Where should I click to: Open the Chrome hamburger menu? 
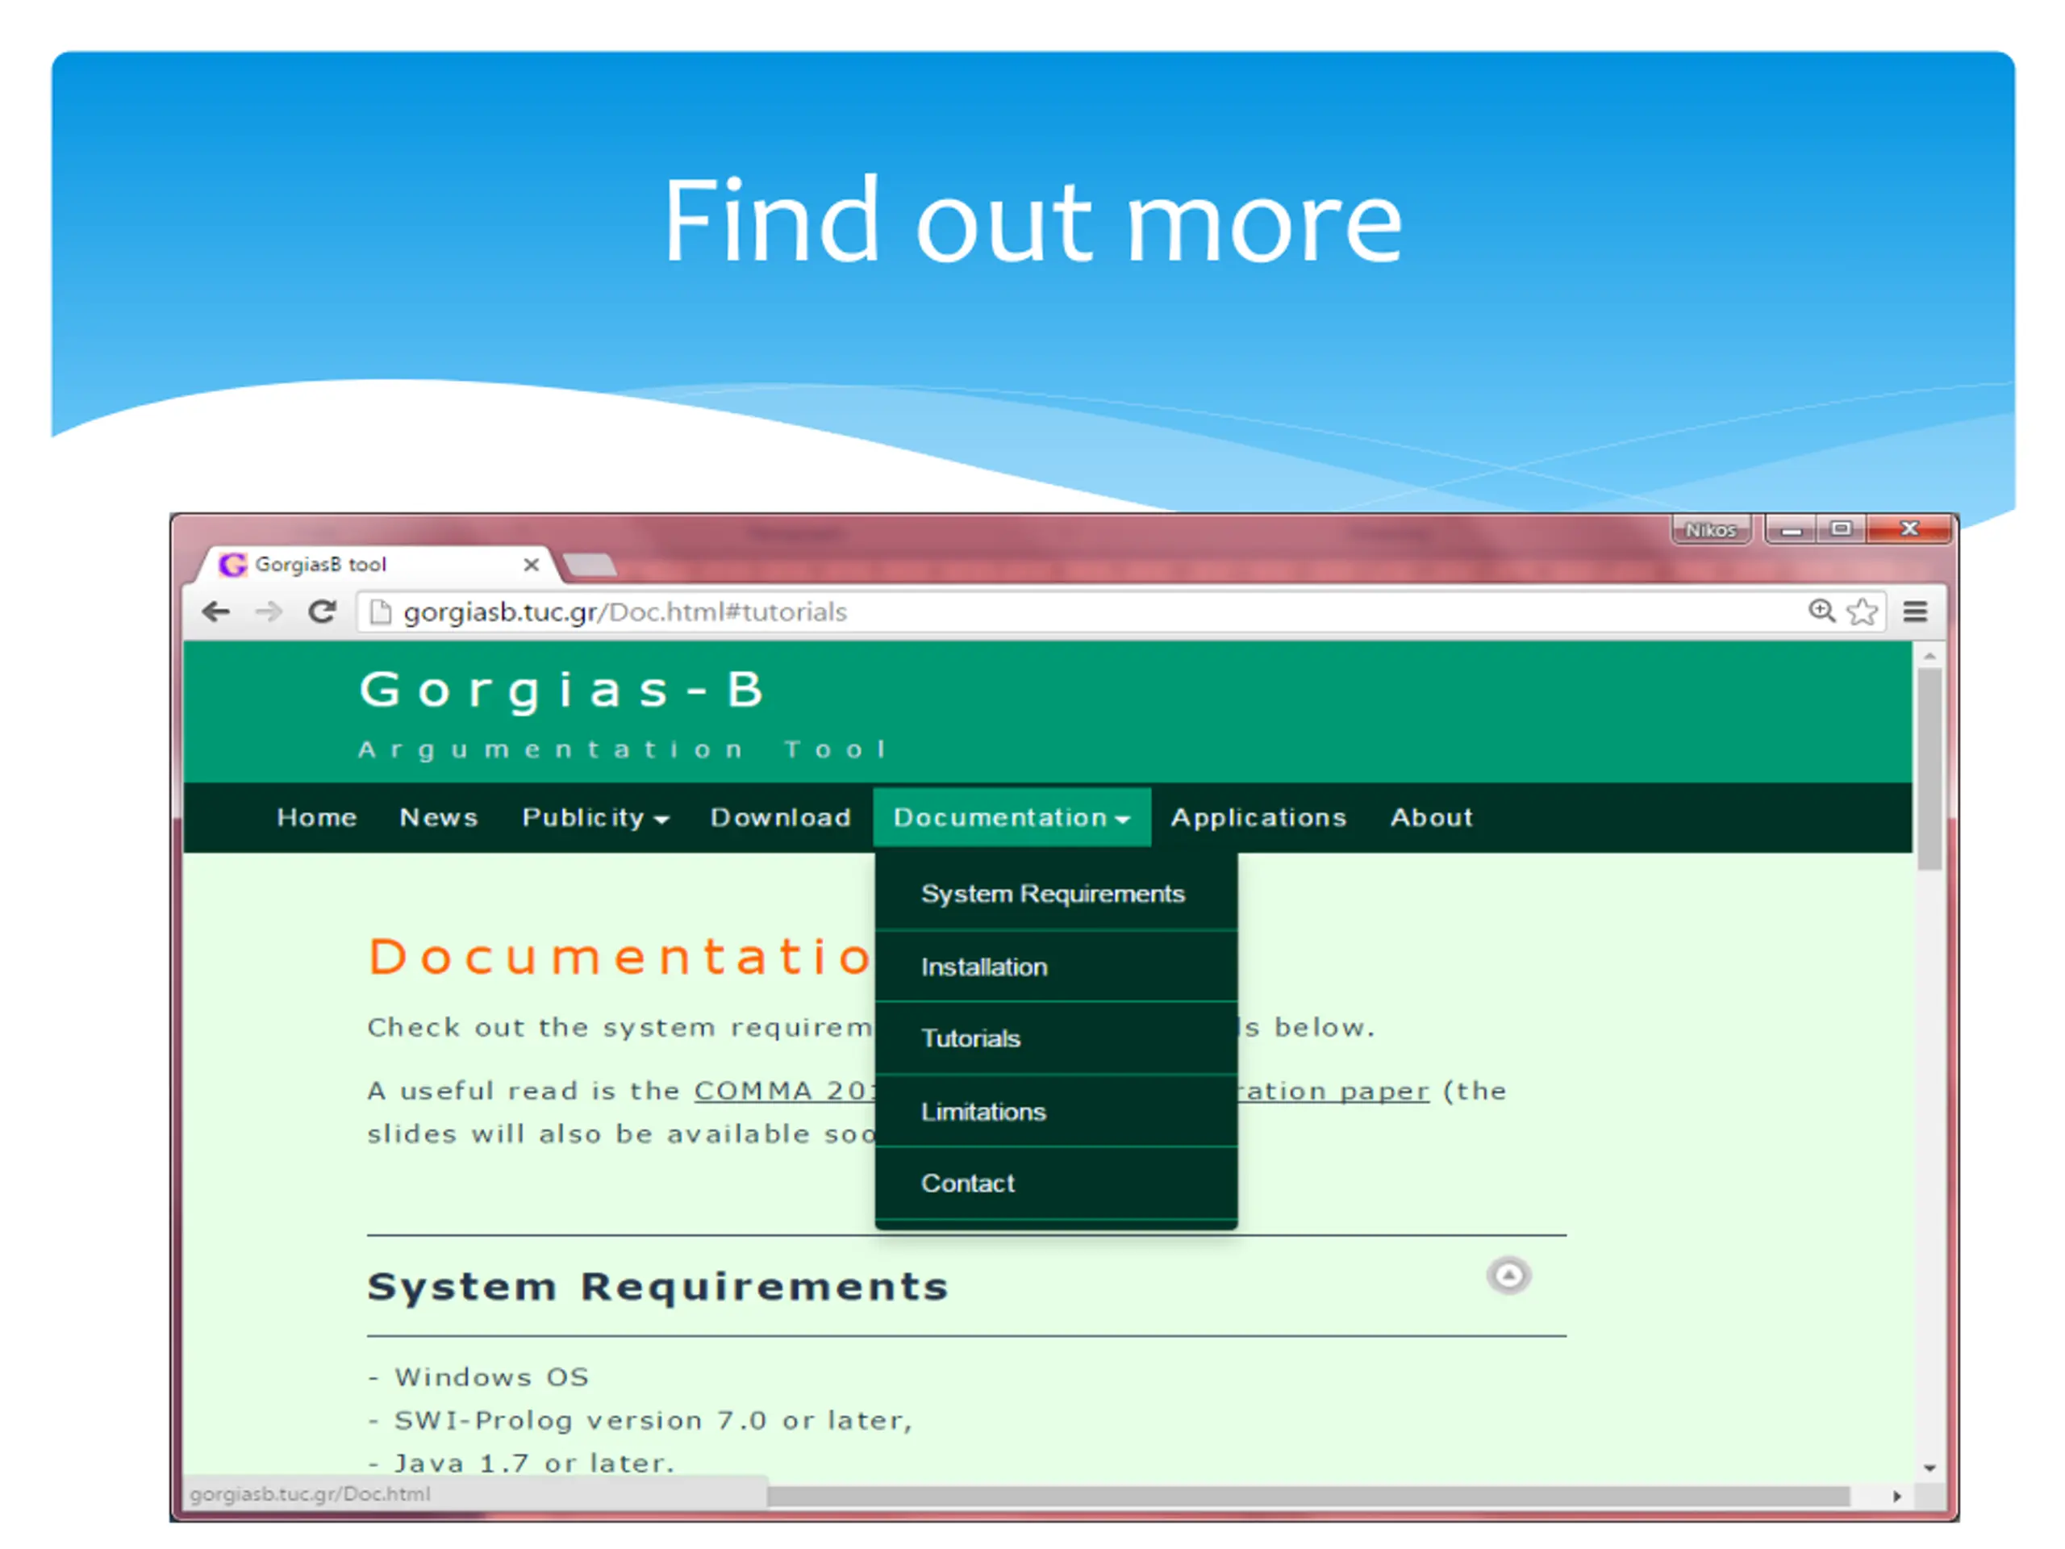pos(1916,612)
